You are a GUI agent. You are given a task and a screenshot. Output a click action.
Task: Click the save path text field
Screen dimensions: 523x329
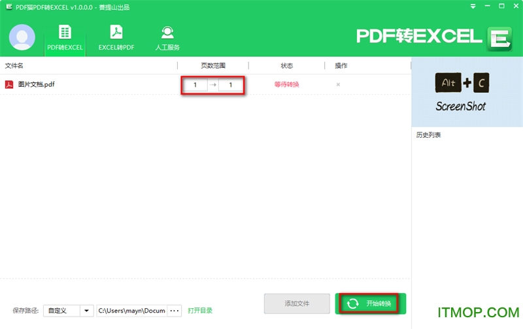(x=132, y=311)
